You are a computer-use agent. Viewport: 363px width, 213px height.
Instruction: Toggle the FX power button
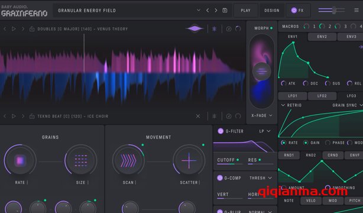(294, 10)
